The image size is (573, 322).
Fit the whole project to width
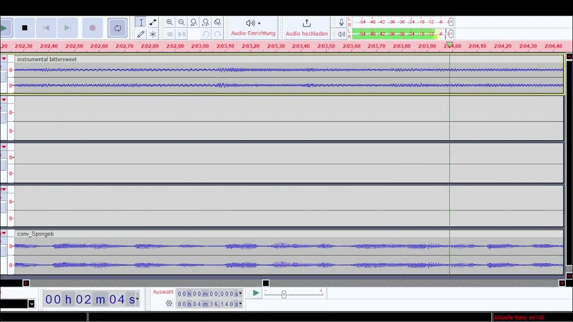pos(205,22)
